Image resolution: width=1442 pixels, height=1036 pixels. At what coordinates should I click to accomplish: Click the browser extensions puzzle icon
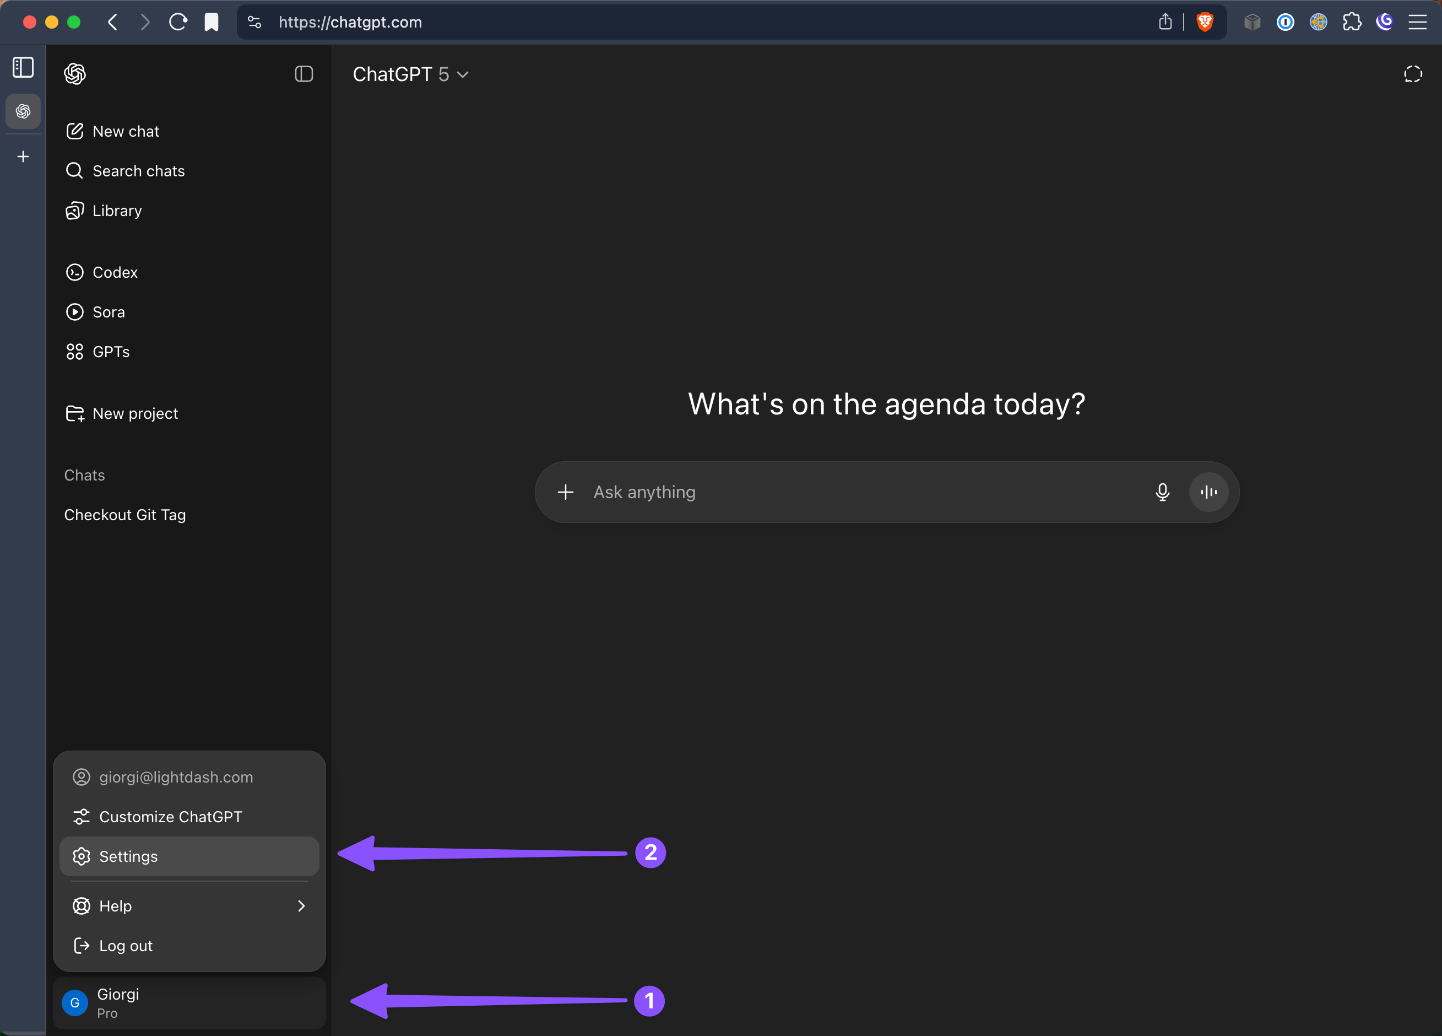pyautogui.click(x=1352, y=22)
